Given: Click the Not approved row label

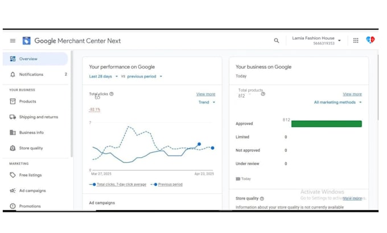Looking at the screenshot, I should pyautogui.click(x=248, y=150).
